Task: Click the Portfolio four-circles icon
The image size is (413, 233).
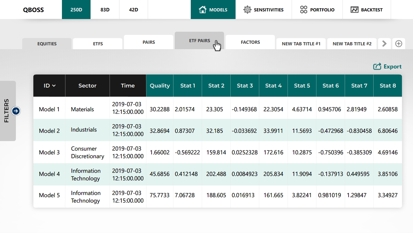Action: (x=304, y=10)
